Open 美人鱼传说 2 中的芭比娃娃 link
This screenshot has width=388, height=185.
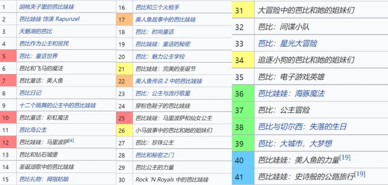(169, 81)
